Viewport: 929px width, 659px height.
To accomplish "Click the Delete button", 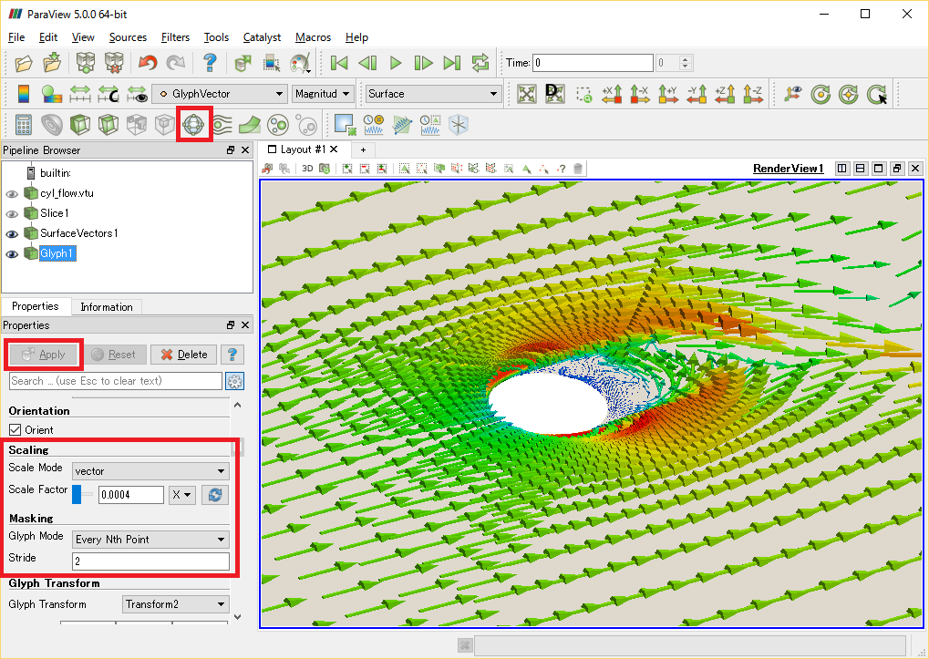I will [x=183, y=354].
